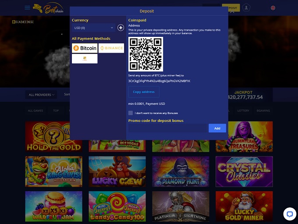The image size is (298, 224).
Task: Click the Copy address button
Action: click(144, 92)
